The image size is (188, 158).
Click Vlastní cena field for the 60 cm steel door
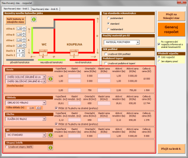pyautogui.click(x=104, y=76)
